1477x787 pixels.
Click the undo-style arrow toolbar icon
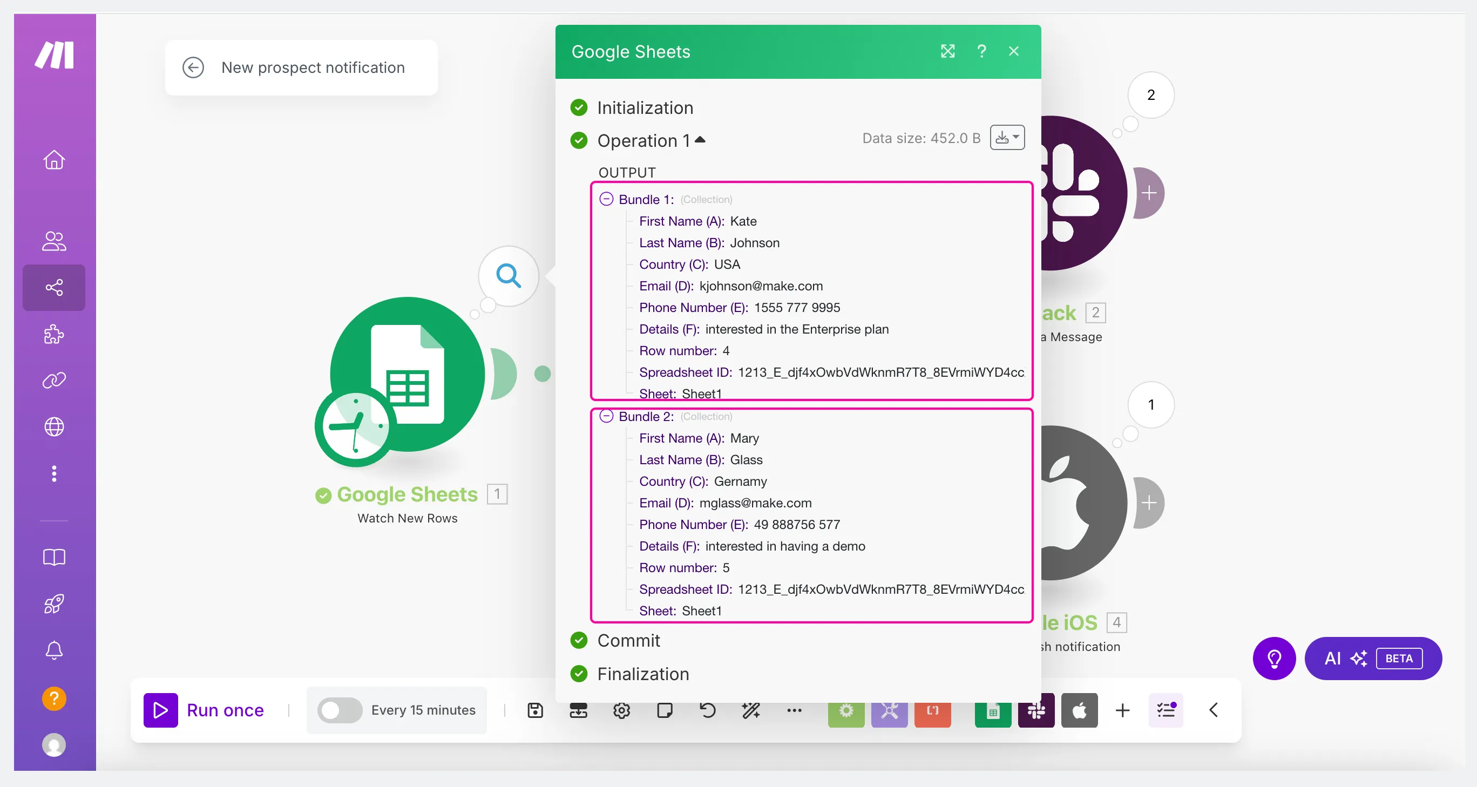[x=708, y=710]
